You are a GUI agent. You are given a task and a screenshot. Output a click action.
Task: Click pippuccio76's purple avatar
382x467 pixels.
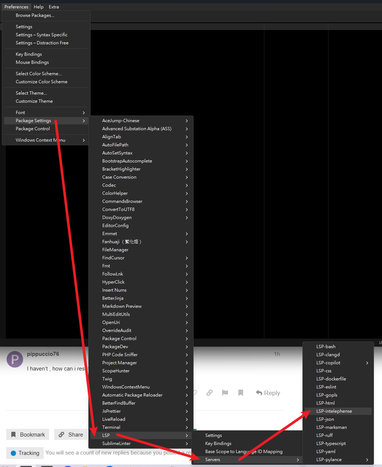click(x=15, y=360)
